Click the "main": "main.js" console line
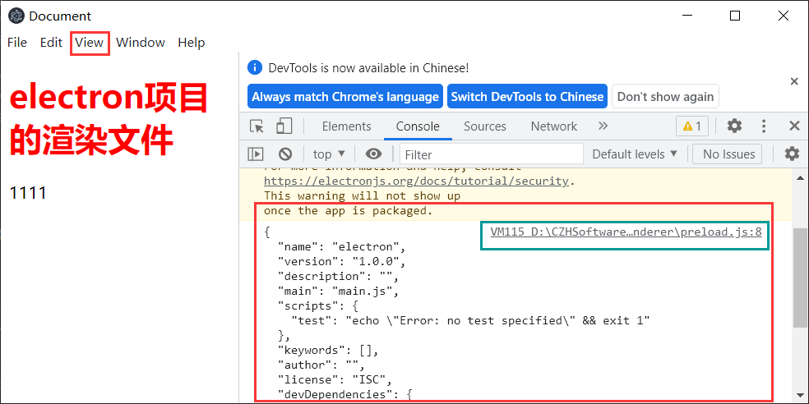The width and height of the screenshot is (809, 404). (338, 292)
